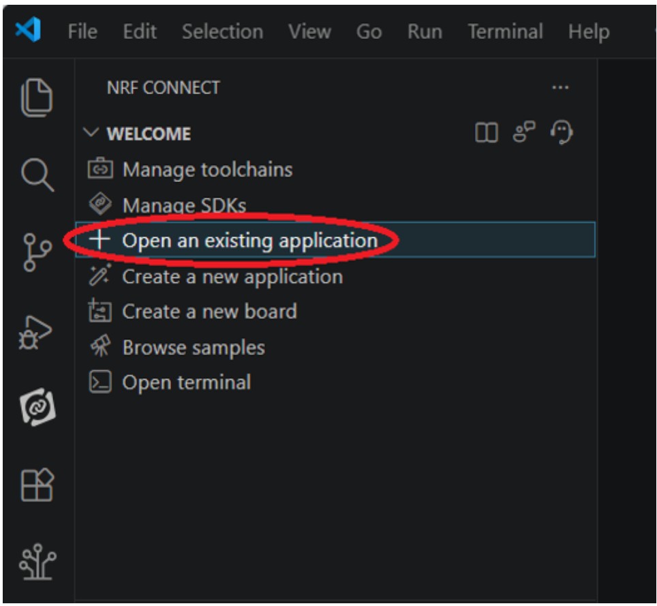
Task: Open Run and Debug view
Action: (35, 333)
